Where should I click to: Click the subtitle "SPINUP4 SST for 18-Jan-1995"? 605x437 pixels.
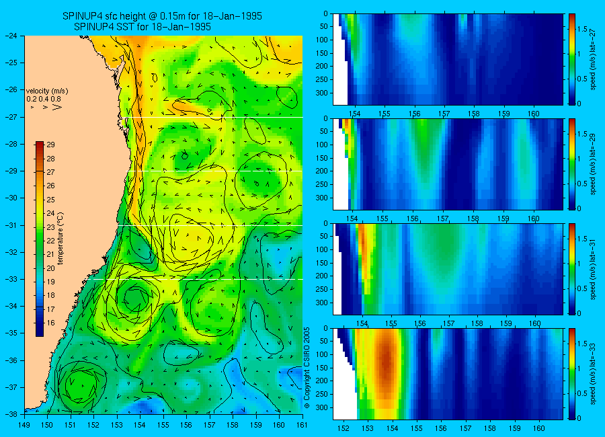click(x=143, y=27)
